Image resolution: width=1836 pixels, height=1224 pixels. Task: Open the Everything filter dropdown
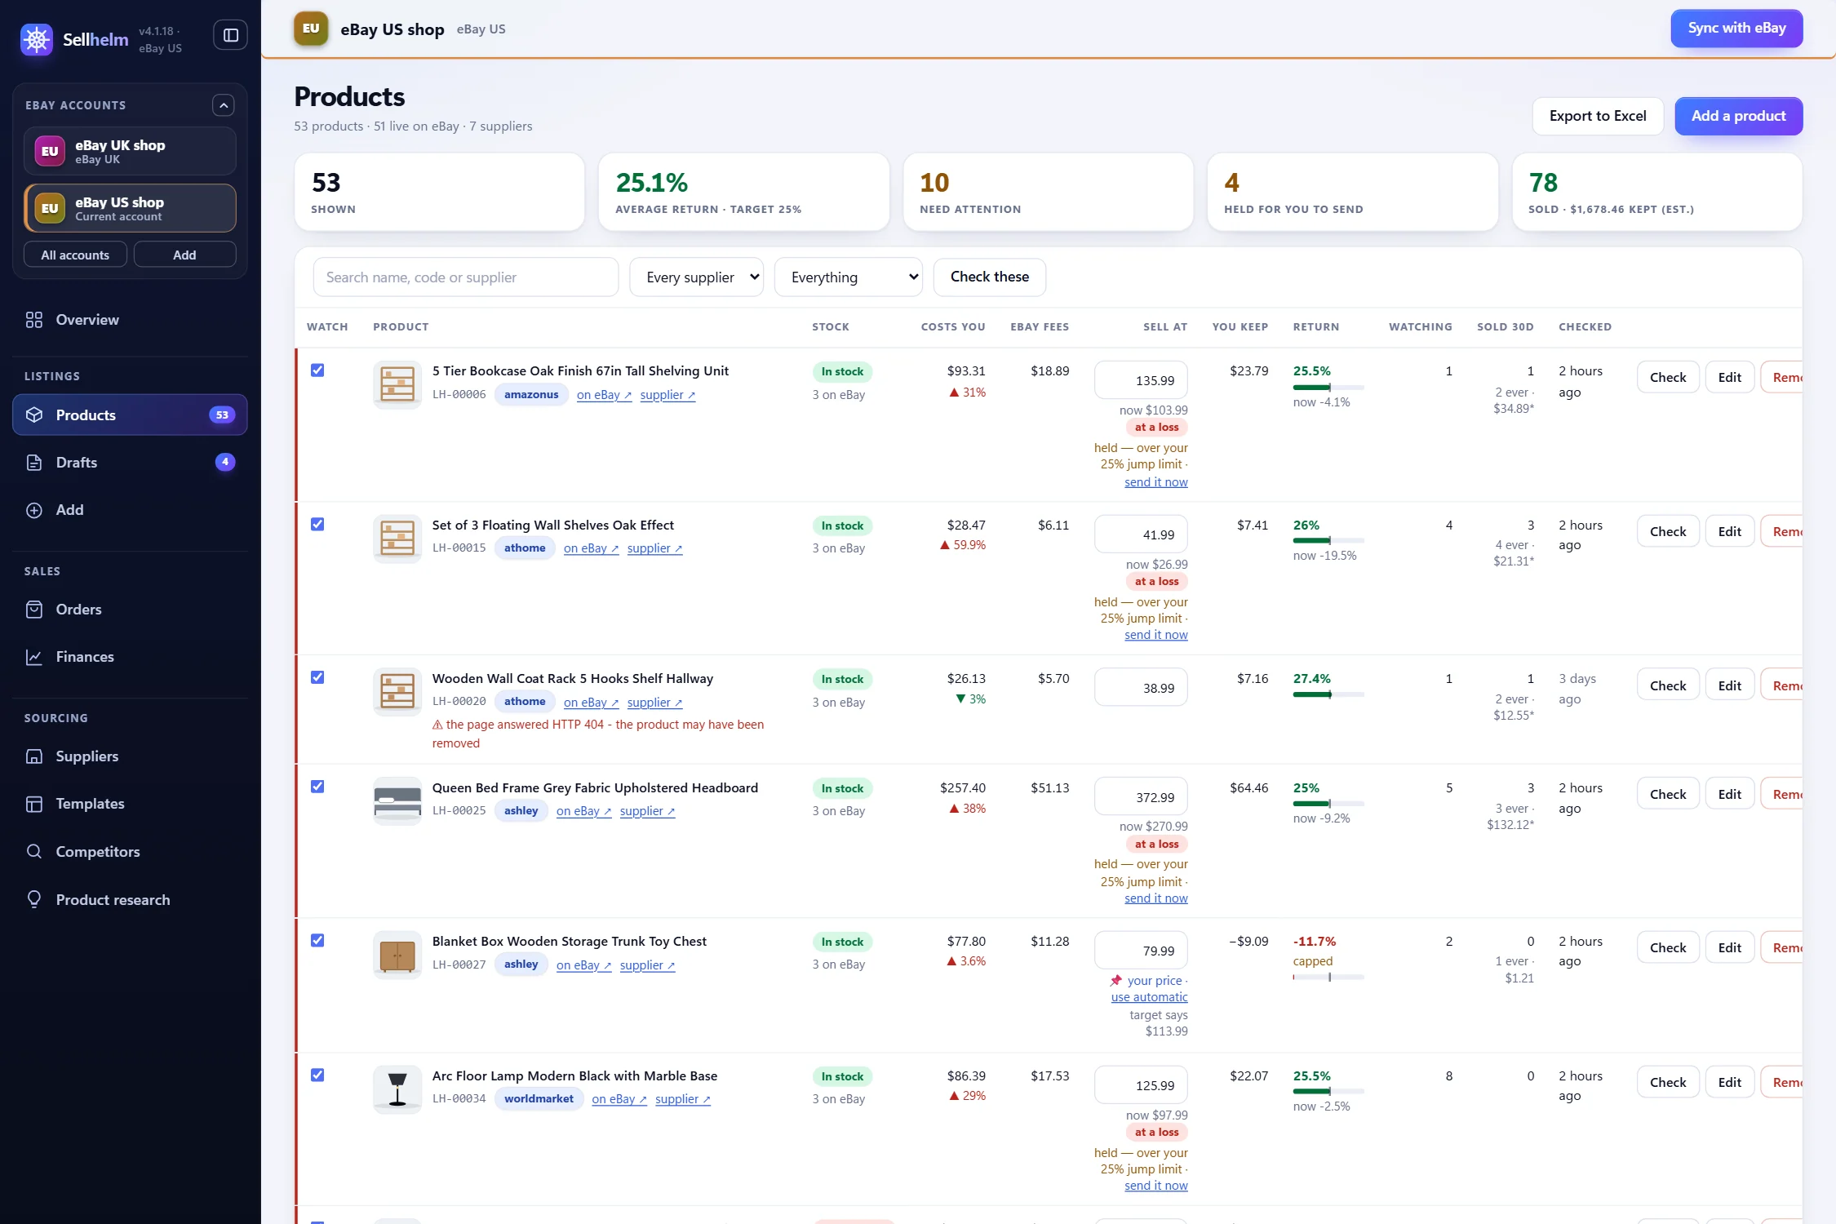pos(849,277)
